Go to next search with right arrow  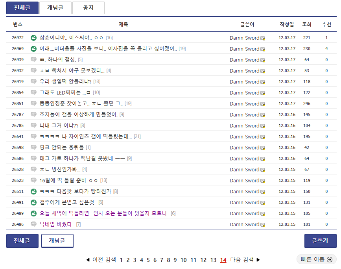click(x=258, y=260)
